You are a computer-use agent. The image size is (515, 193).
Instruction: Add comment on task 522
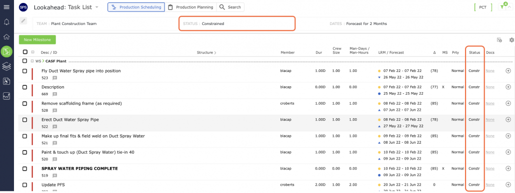click(x=55, y=127)
